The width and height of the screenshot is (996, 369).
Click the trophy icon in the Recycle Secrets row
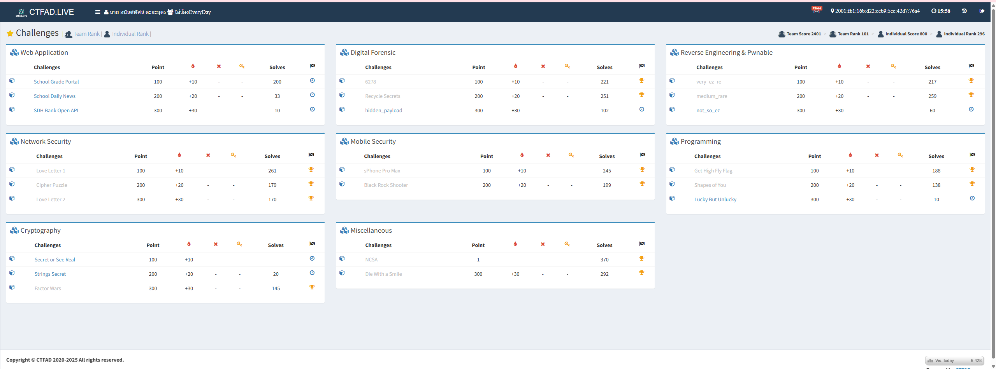pyautogui.click(x=641, y=95)
